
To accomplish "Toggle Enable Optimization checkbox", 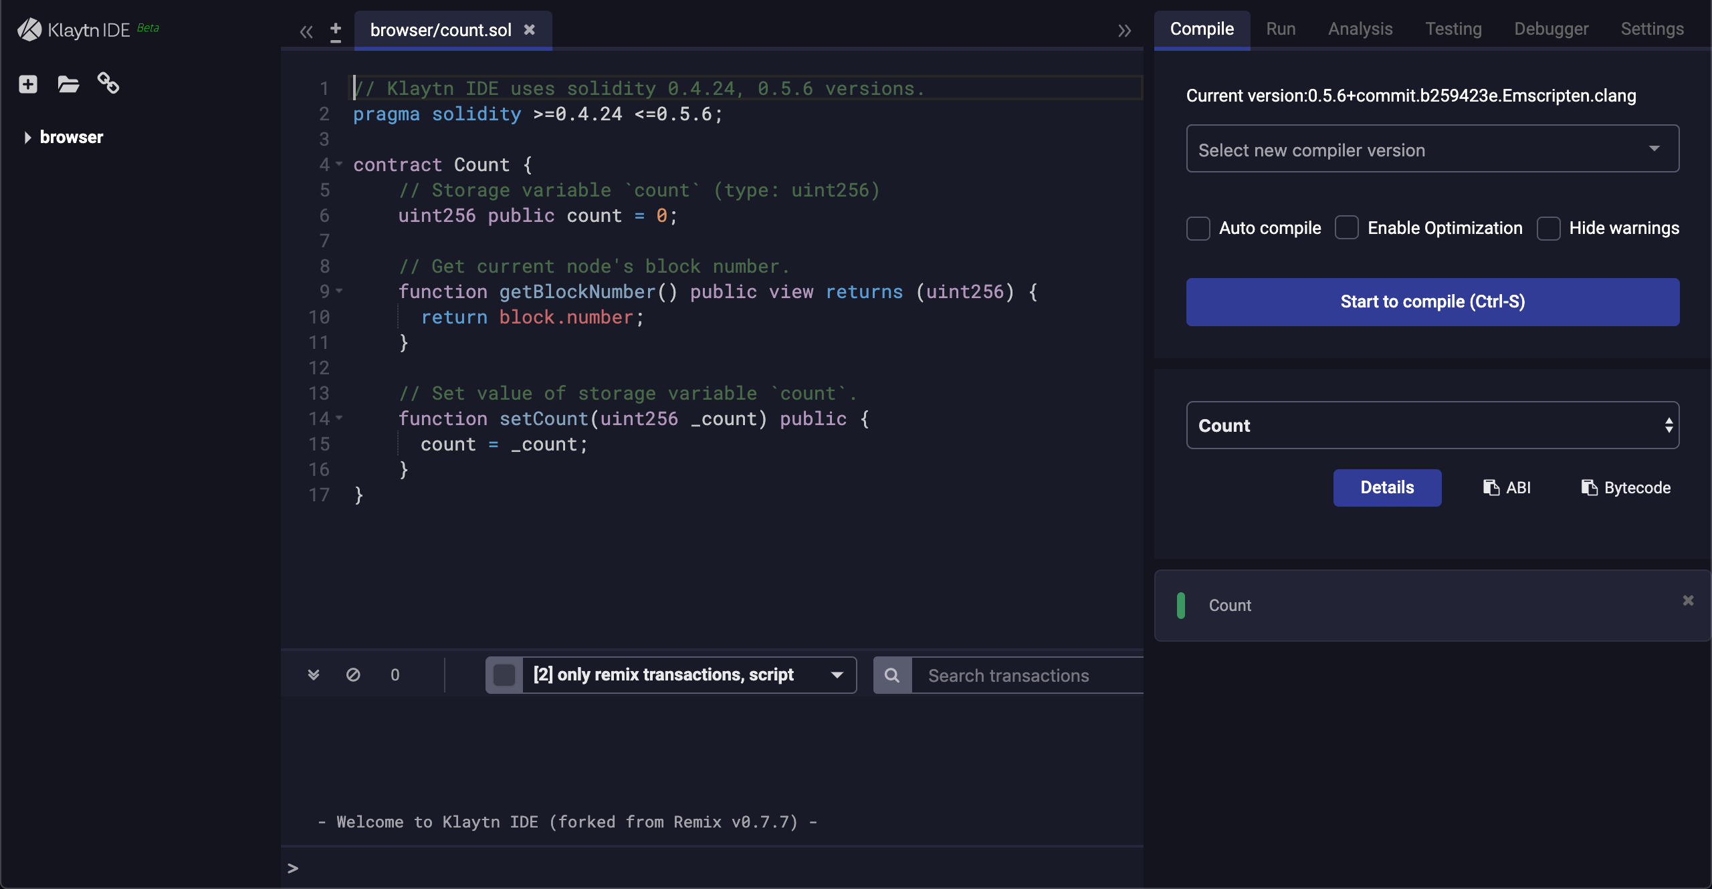I will click(1346, 228).
